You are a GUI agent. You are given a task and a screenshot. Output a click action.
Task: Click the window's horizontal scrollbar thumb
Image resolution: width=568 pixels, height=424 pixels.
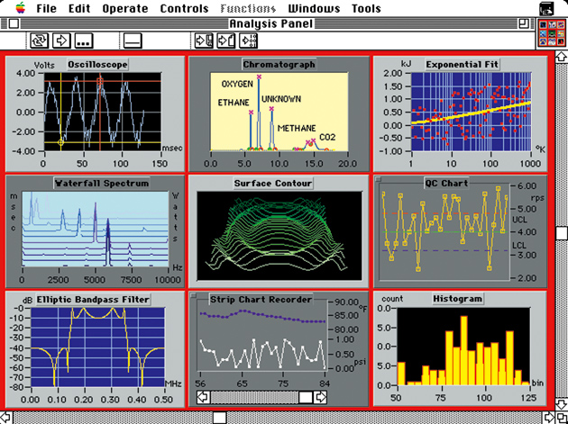[x=219, y=417]
